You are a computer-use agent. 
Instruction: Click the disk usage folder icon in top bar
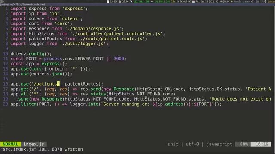coord(120,2)
